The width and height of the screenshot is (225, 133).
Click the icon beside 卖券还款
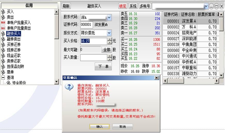tap(3, 61)
